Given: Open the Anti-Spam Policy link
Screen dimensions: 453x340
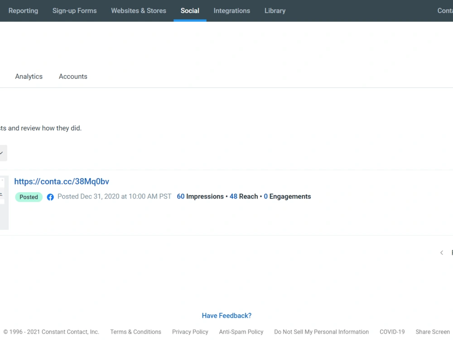Looking at the screenshot, I should [x=241, y=332].
